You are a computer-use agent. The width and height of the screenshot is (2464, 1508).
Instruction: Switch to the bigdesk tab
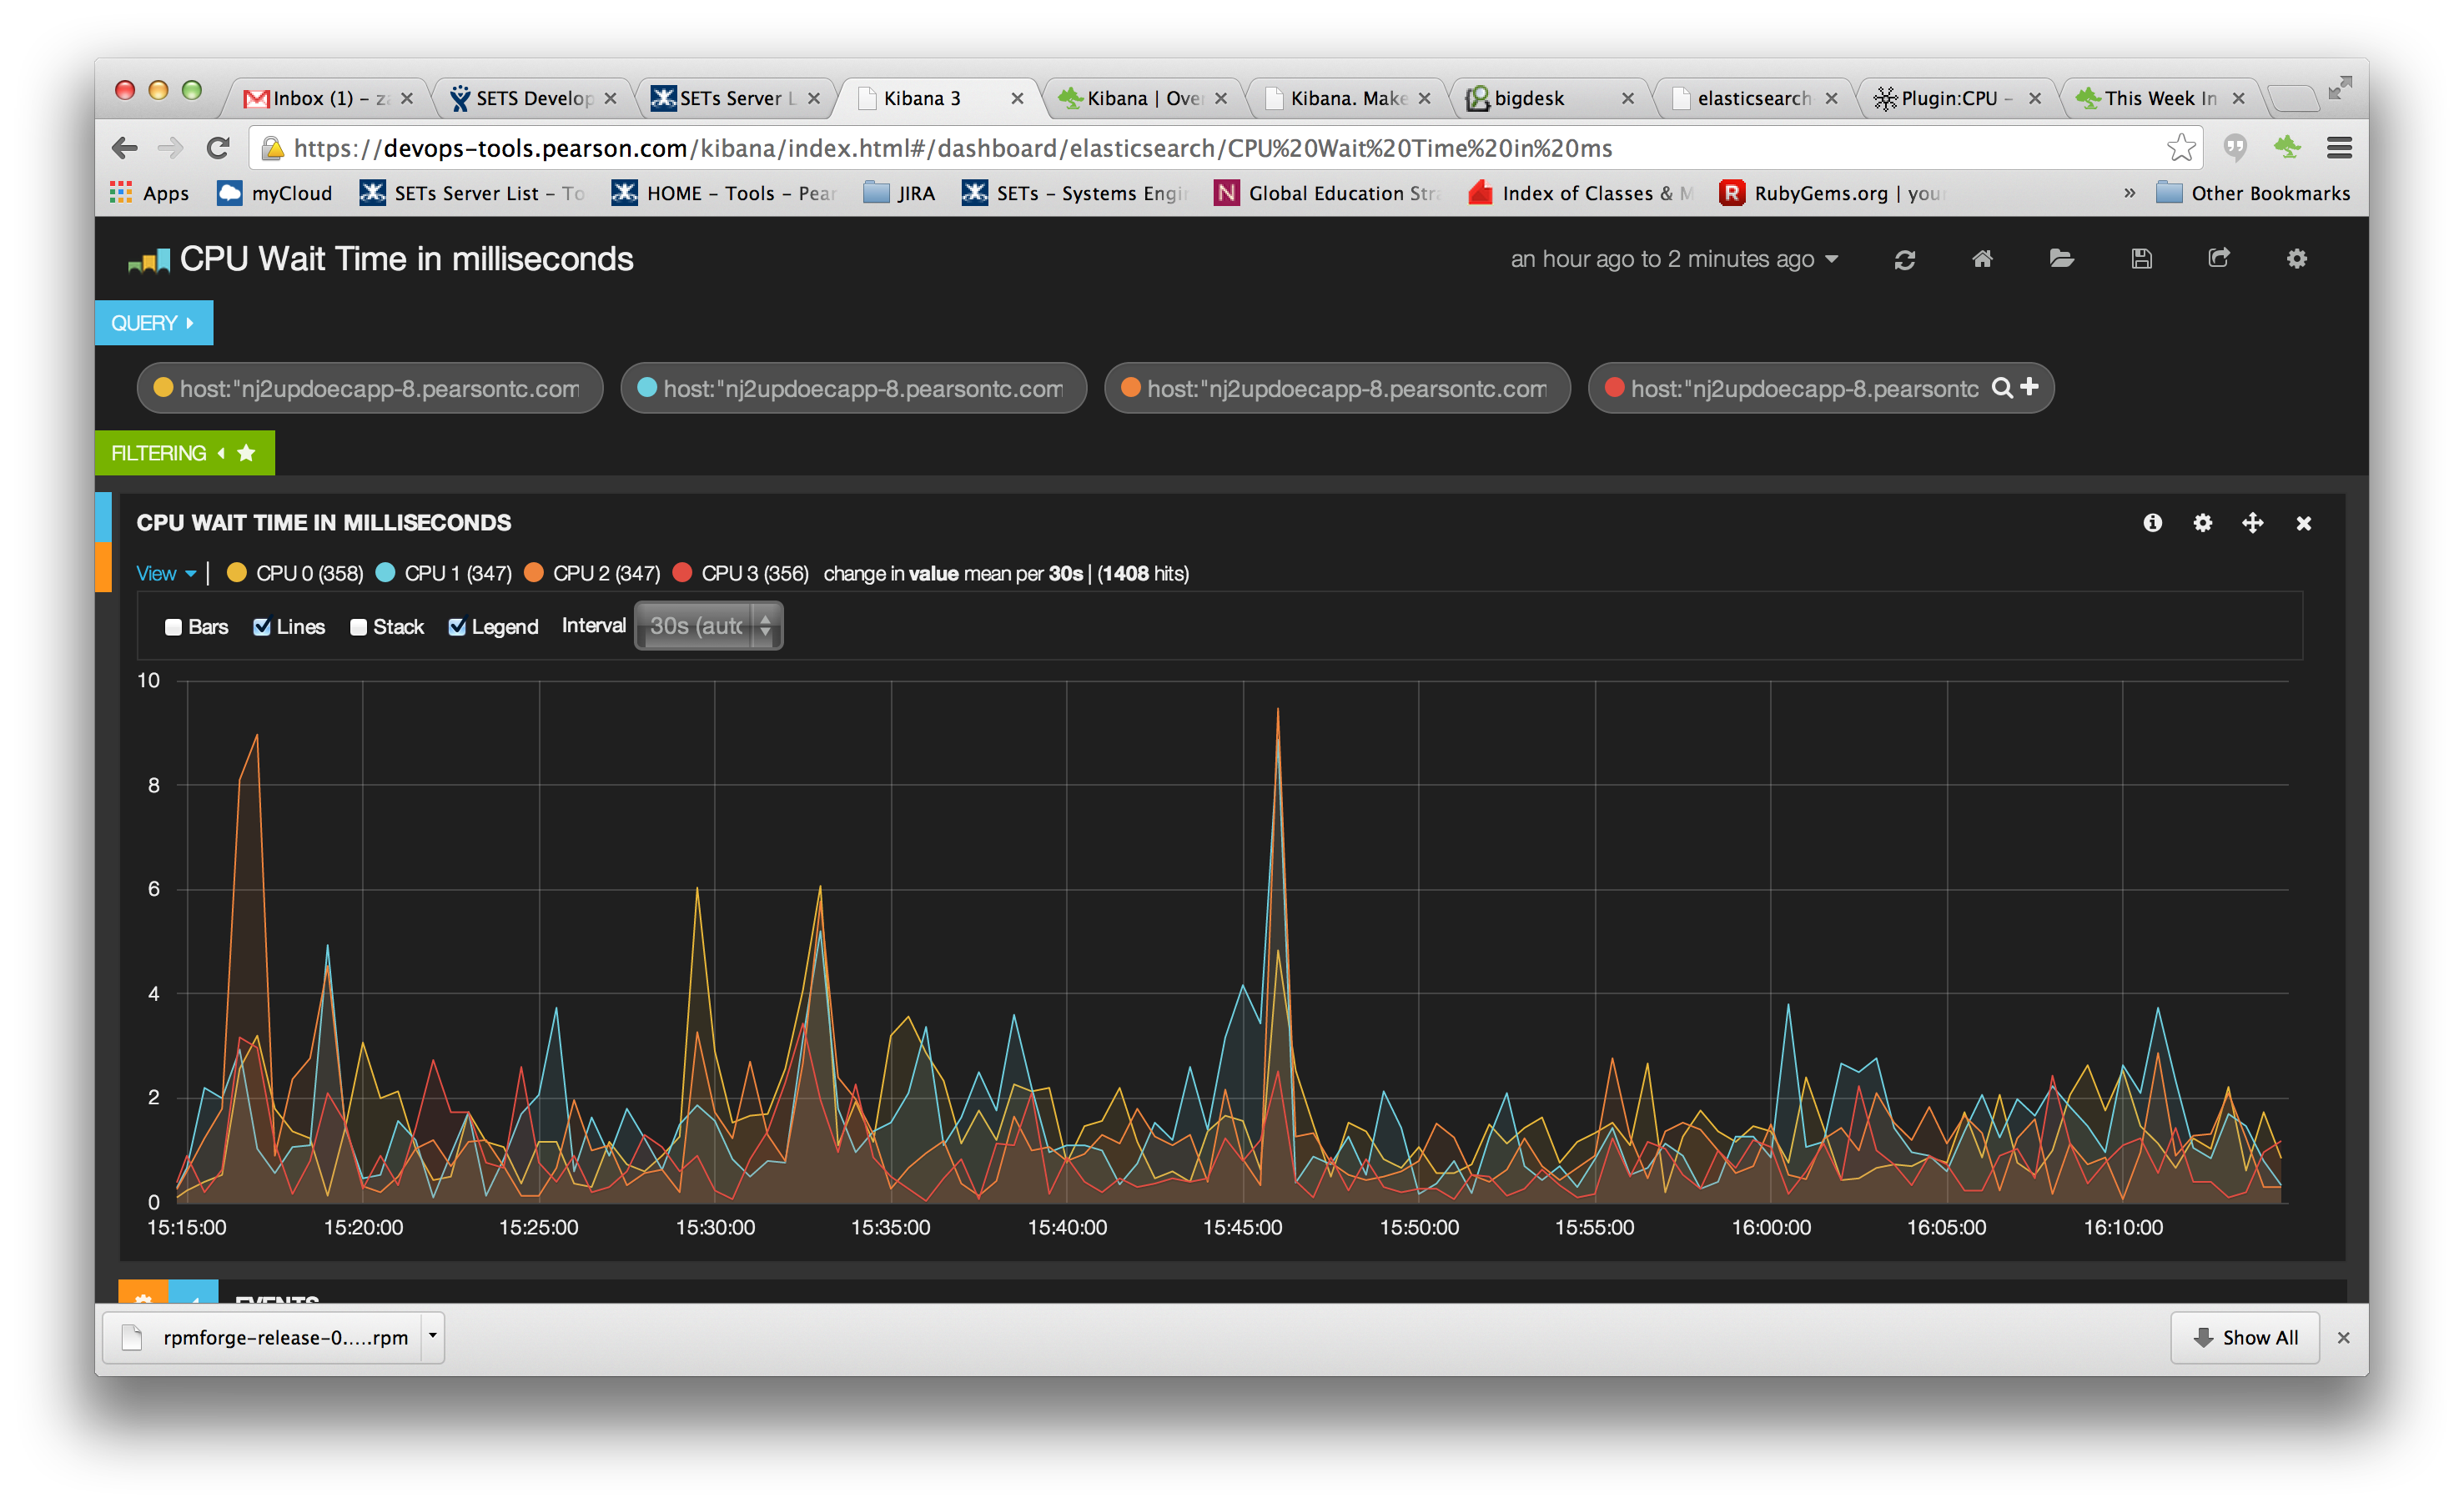[1549, 98]
